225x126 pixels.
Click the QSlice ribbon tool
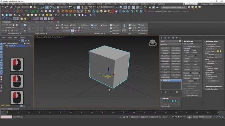click(73, 25)
